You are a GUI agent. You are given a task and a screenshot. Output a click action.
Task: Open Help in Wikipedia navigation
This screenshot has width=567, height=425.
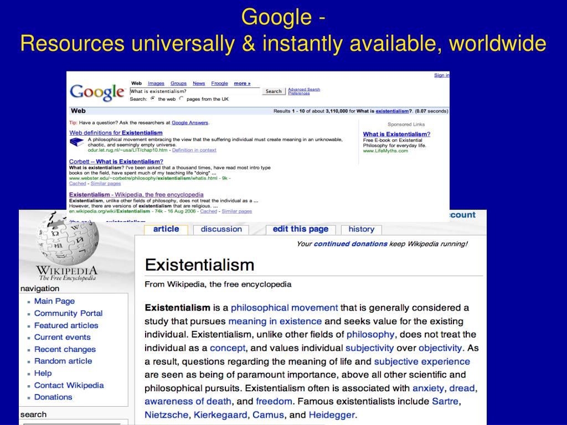pyautogui.click(x=43, y=373)
